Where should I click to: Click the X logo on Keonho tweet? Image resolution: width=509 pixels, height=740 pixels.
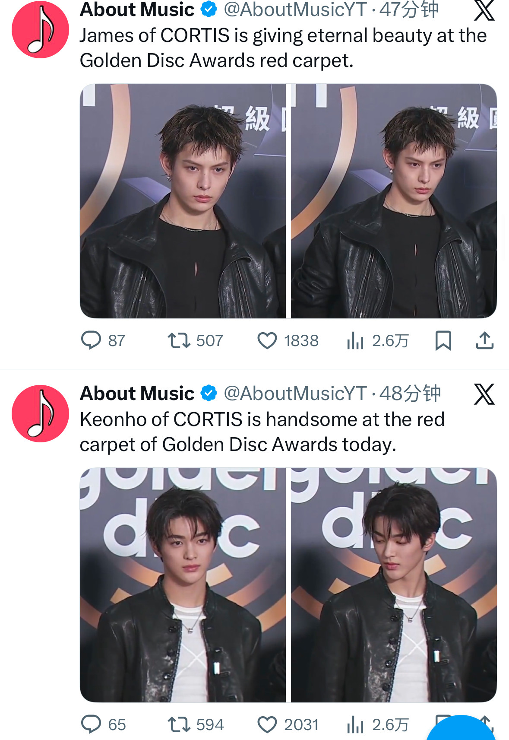point(484,394)
